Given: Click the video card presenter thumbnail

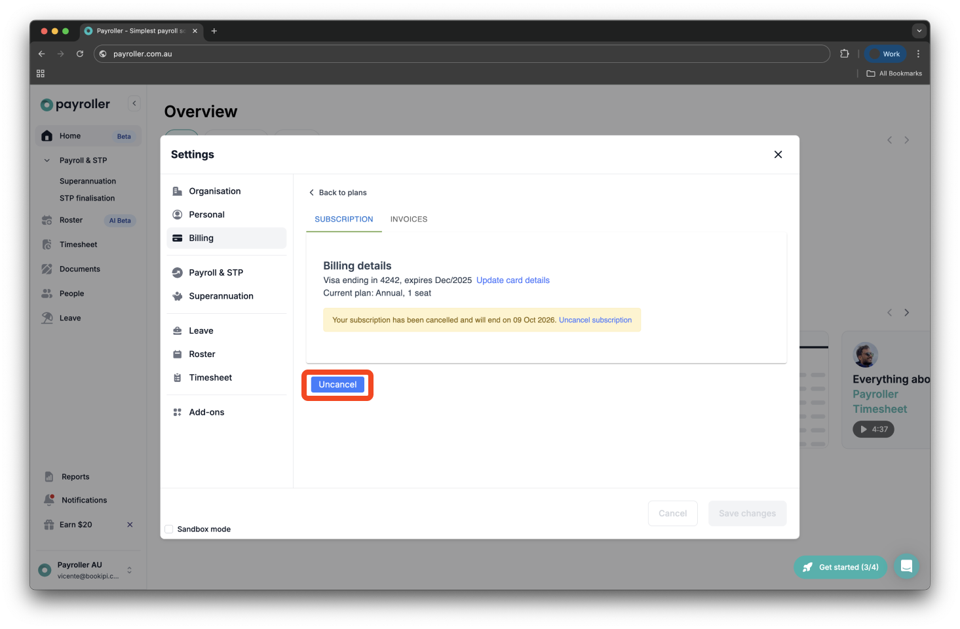Looking at the screenshot, I should (865, 354).
